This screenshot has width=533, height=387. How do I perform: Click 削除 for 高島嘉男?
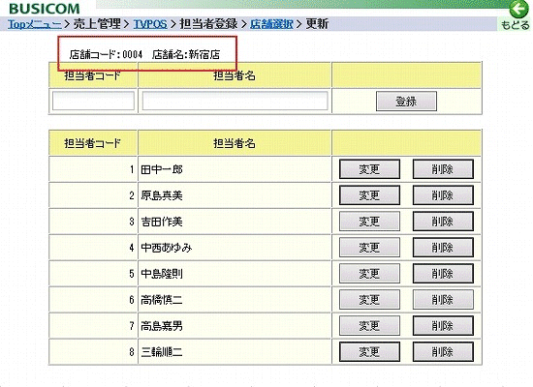(x=443, y=326)
